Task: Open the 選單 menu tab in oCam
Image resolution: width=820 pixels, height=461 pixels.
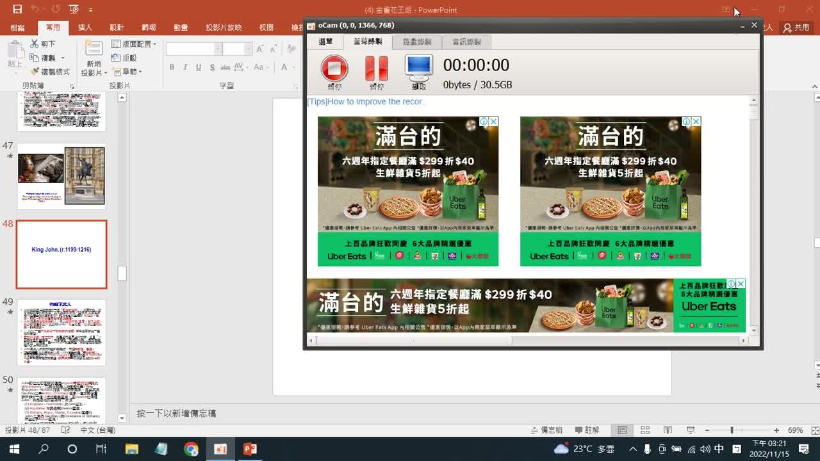Action: (325, 42)
